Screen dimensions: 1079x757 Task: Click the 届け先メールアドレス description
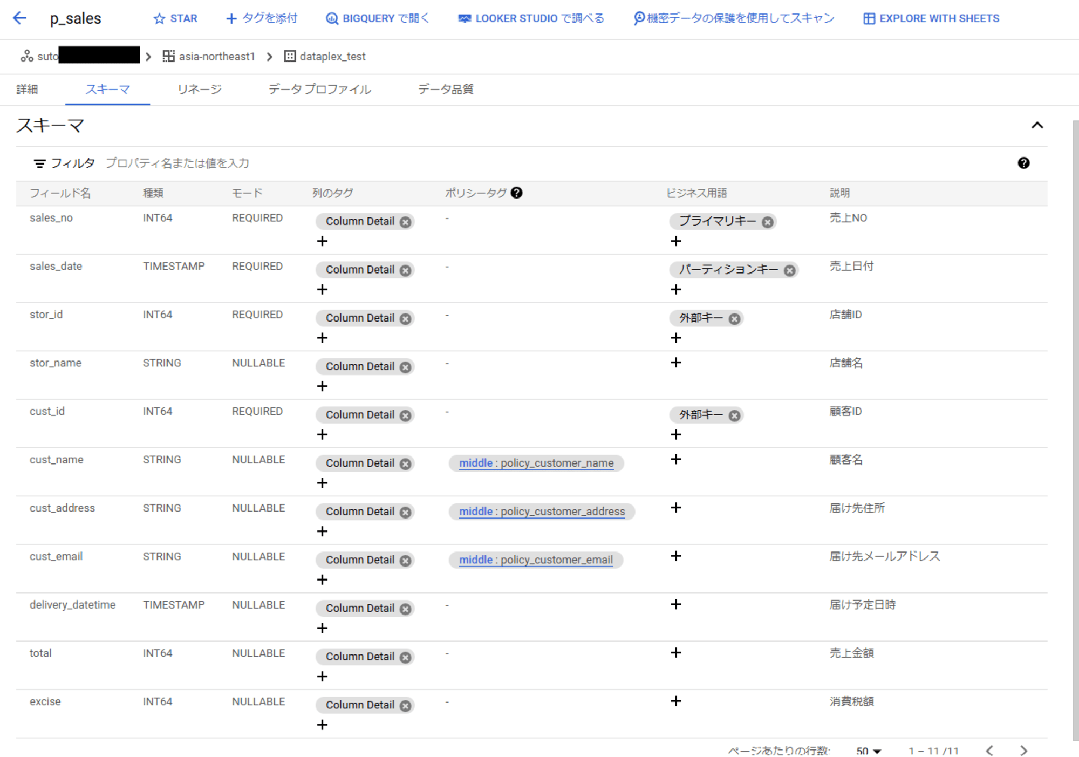885,556
